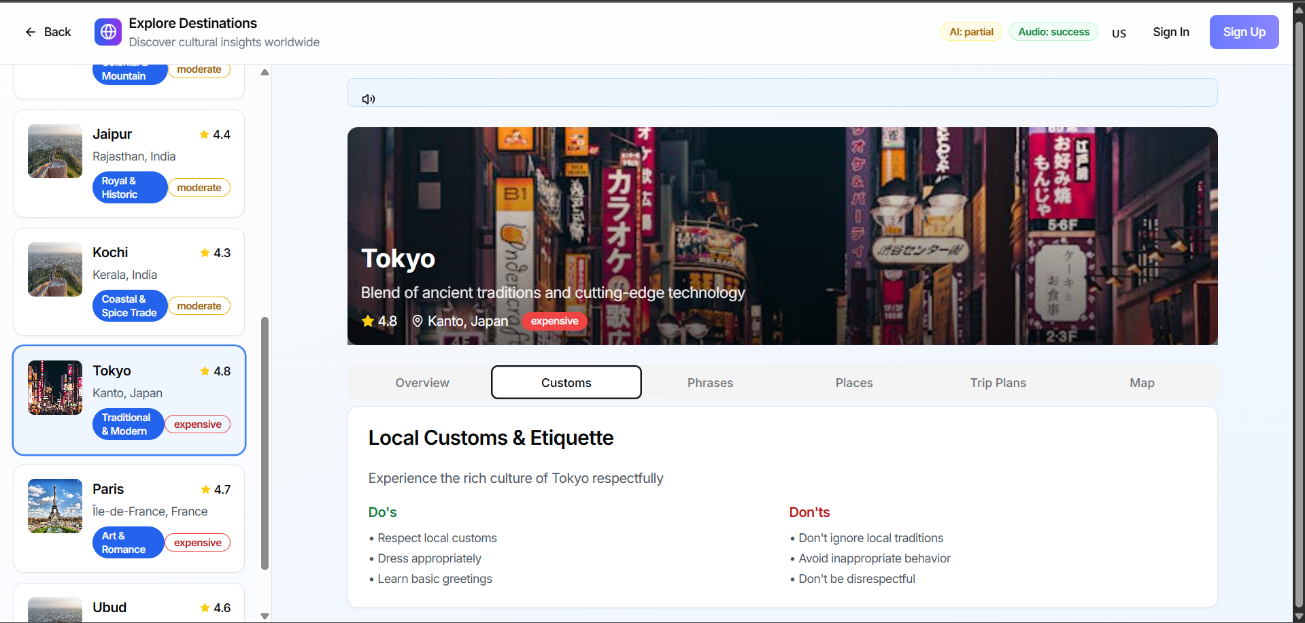This screenshot has height=623, width=1305.
Task: Click the location pin icon beside Kanto, Japan
Action: pos(418,321)
